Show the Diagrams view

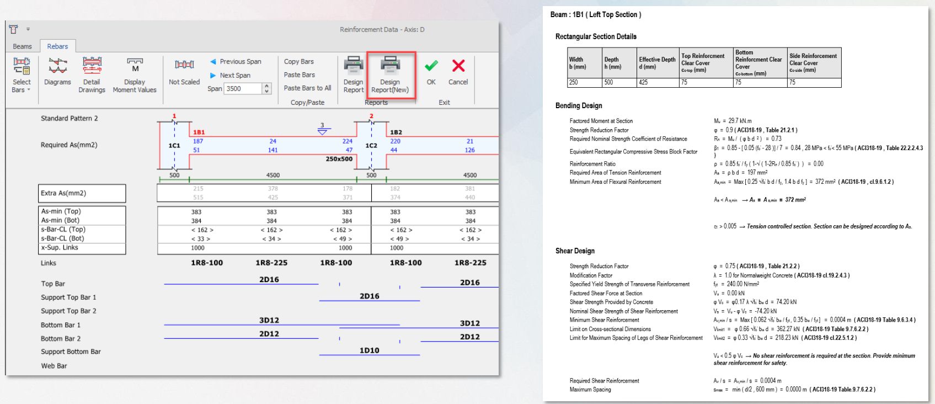point(57,72)
